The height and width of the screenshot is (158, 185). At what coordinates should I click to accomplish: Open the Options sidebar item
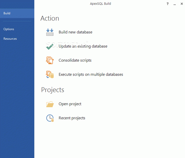(x=9, y=29)
